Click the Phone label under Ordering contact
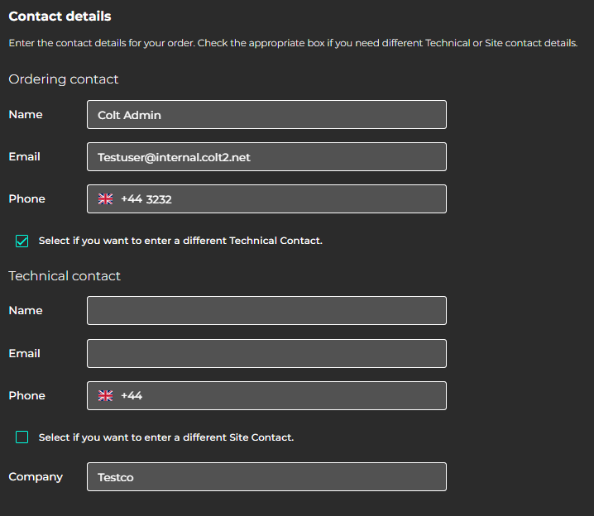This screenshot has height=516, width=594. point(27,198)
